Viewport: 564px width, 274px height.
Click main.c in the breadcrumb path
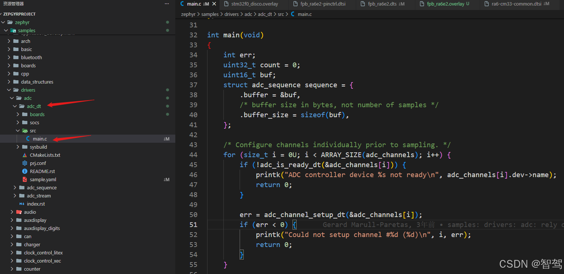coord(304,14)
